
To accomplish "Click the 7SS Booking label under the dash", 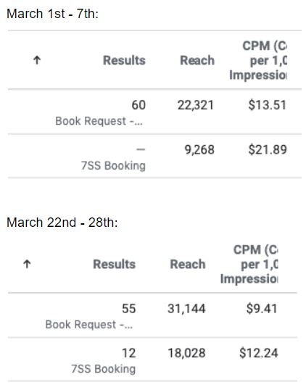I will (113, 166).
